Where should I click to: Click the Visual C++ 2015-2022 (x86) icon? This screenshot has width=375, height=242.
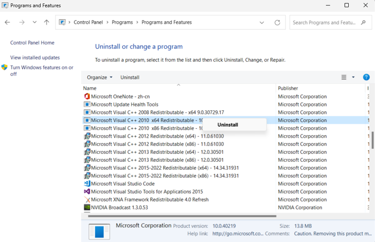coord(87,176)
